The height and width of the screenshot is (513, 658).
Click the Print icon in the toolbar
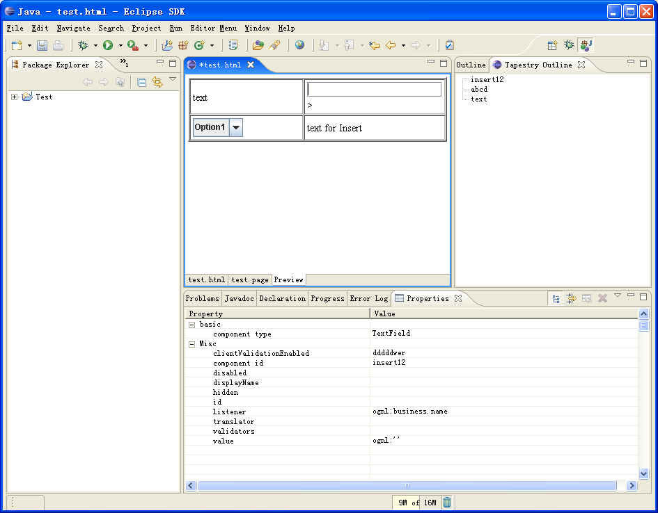click(58, 45)
